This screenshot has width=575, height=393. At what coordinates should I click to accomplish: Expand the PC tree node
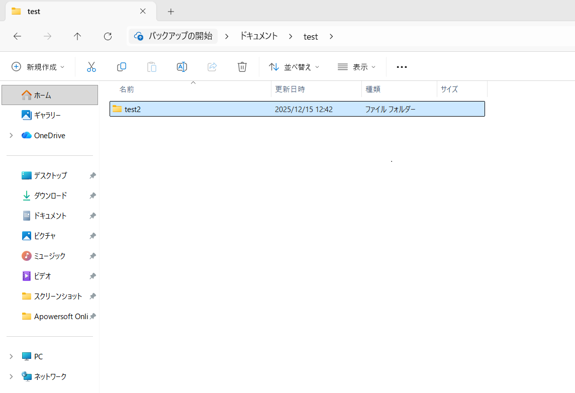coord(11,356)
